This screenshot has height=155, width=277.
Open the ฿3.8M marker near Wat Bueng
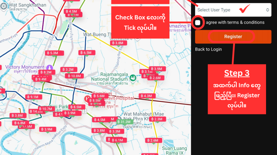118,43
